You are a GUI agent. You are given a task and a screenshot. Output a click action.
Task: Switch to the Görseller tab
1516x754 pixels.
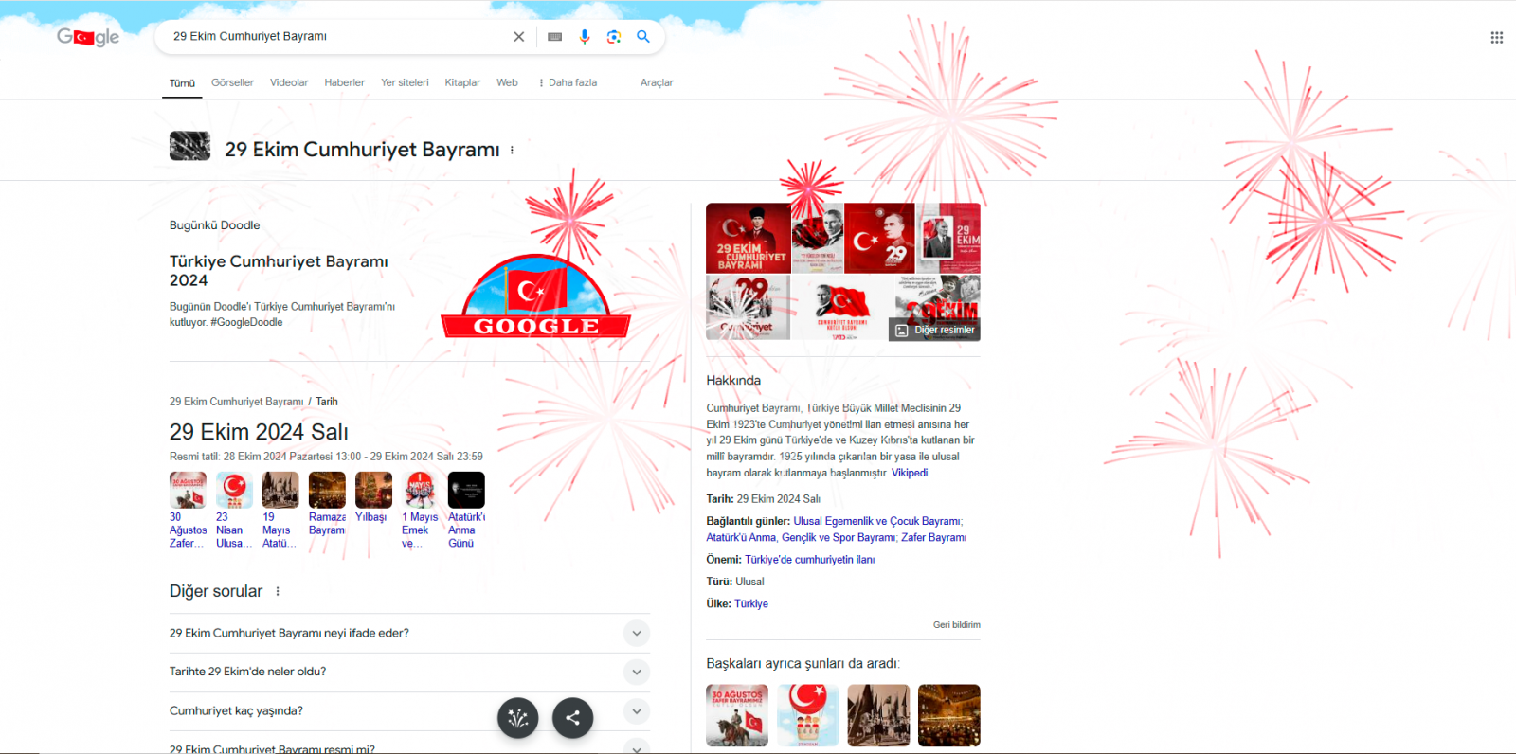point(232,82)
